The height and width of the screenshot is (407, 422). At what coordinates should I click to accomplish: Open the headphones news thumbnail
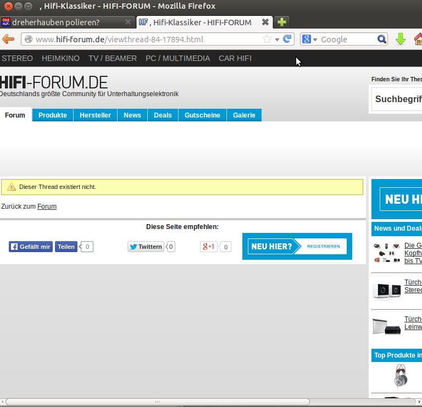(386, 253)
